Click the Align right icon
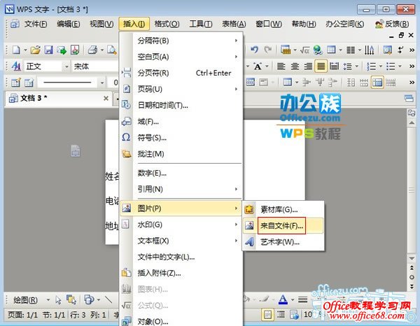The height and width of the screenshot is (326, 420). pyautogui.click(x=308, y=66)
